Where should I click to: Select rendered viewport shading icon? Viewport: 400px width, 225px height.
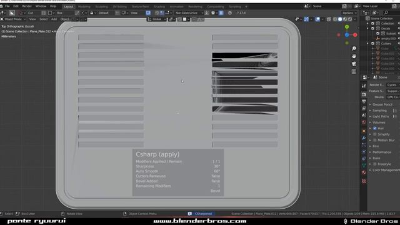pos(350,19)
